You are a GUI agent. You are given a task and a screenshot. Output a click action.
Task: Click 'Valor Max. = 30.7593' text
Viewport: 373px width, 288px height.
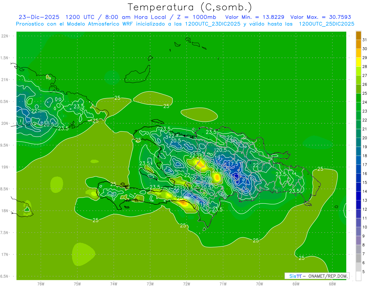[x=320, y=17]
